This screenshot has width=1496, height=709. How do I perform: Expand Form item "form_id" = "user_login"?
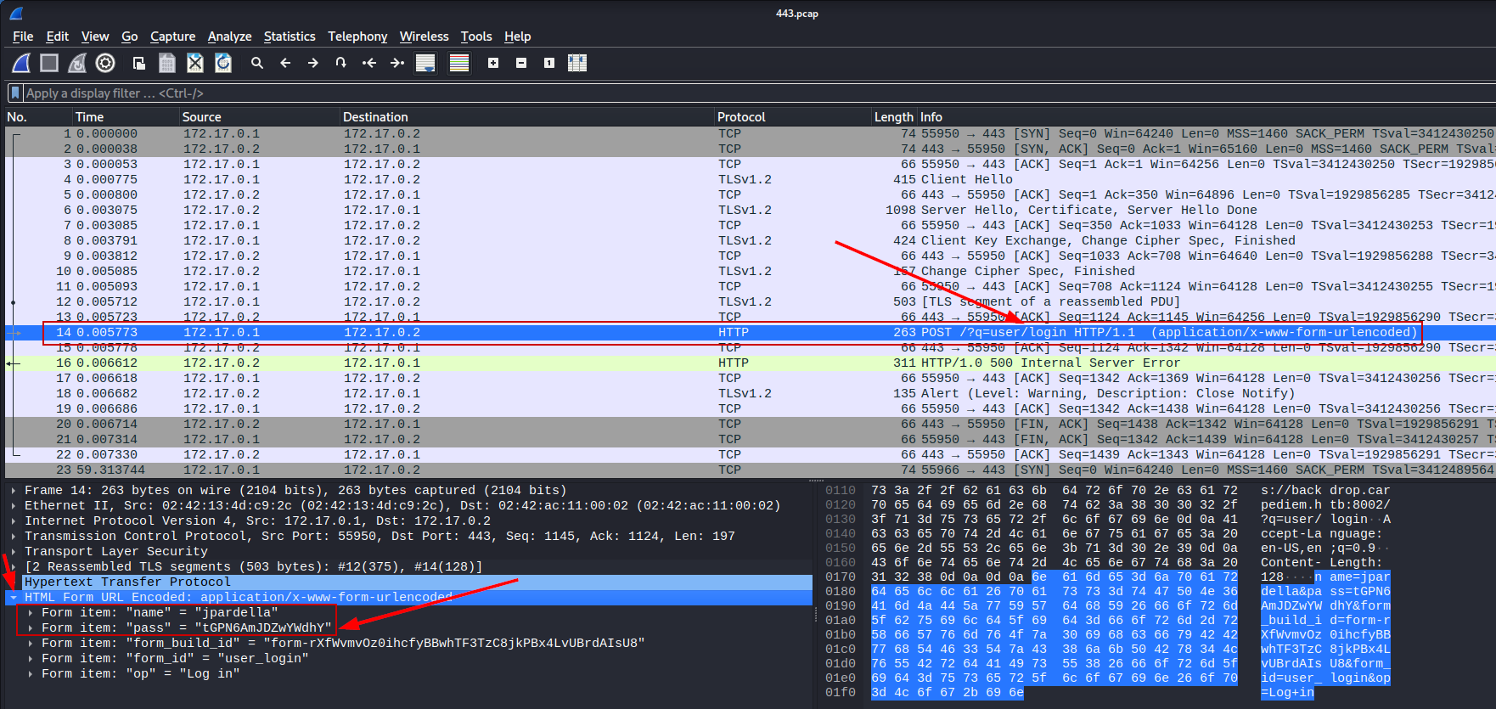click(31, 659)
